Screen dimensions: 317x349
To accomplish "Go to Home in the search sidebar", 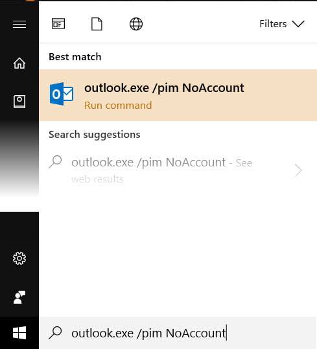I will [19, 63].
